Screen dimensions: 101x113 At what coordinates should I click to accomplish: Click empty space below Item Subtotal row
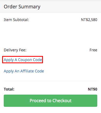click(50, 35)
